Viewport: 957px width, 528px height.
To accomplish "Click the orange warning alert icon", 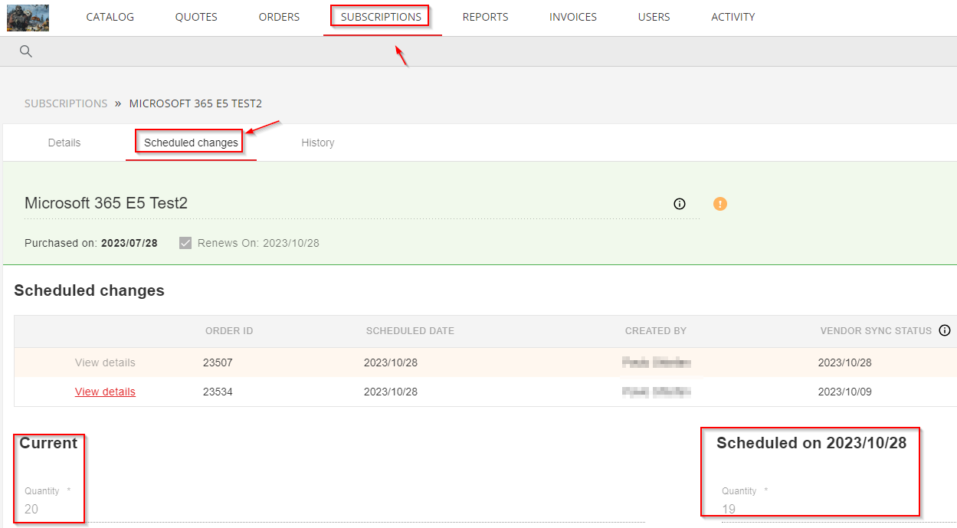I will click(720, 204).
